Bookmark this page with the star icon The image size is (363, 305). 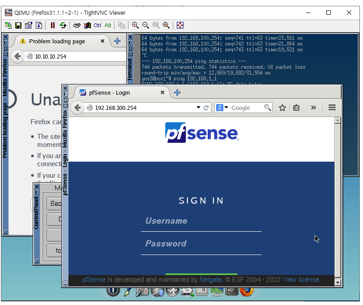(282, 108)
